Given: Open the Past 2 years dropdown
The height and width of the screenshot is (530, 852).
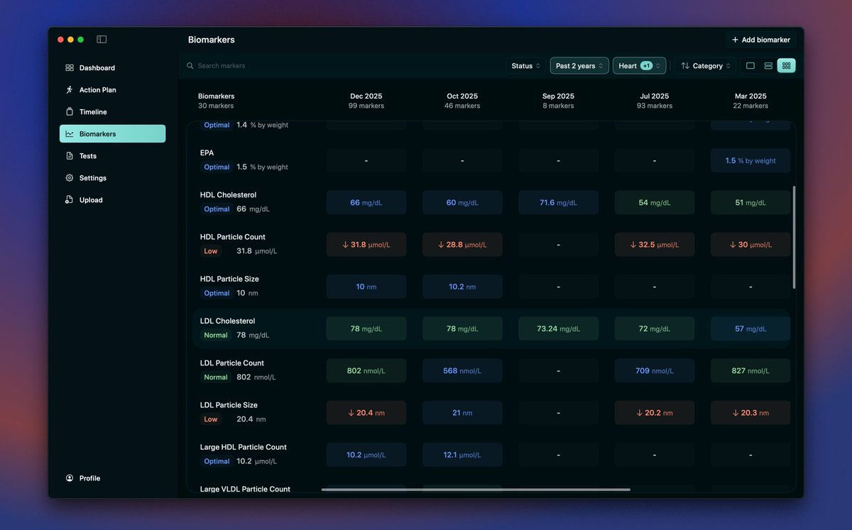Looking at the screenshot, I should coord(579,66).
